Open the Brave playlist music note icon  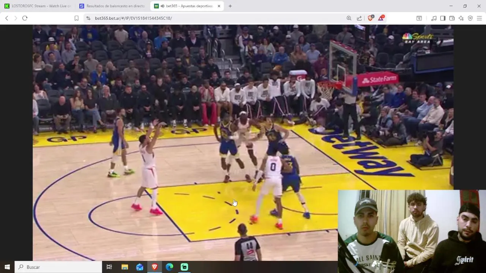click(434, 18)
